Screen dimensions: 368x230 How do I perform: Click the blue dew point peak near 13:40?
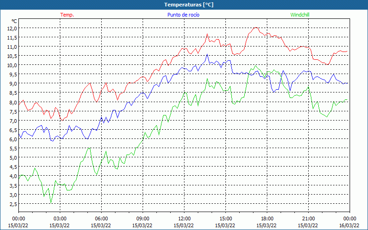tap(207, 54)
